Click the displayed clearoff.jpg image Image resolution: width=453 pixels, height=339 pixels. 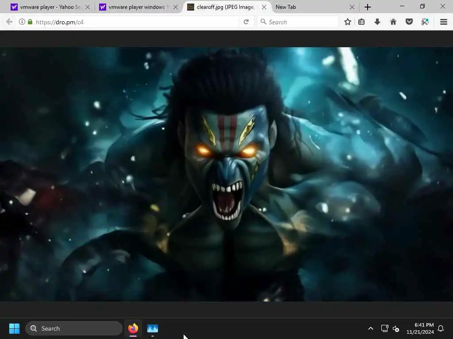point(226,174)
